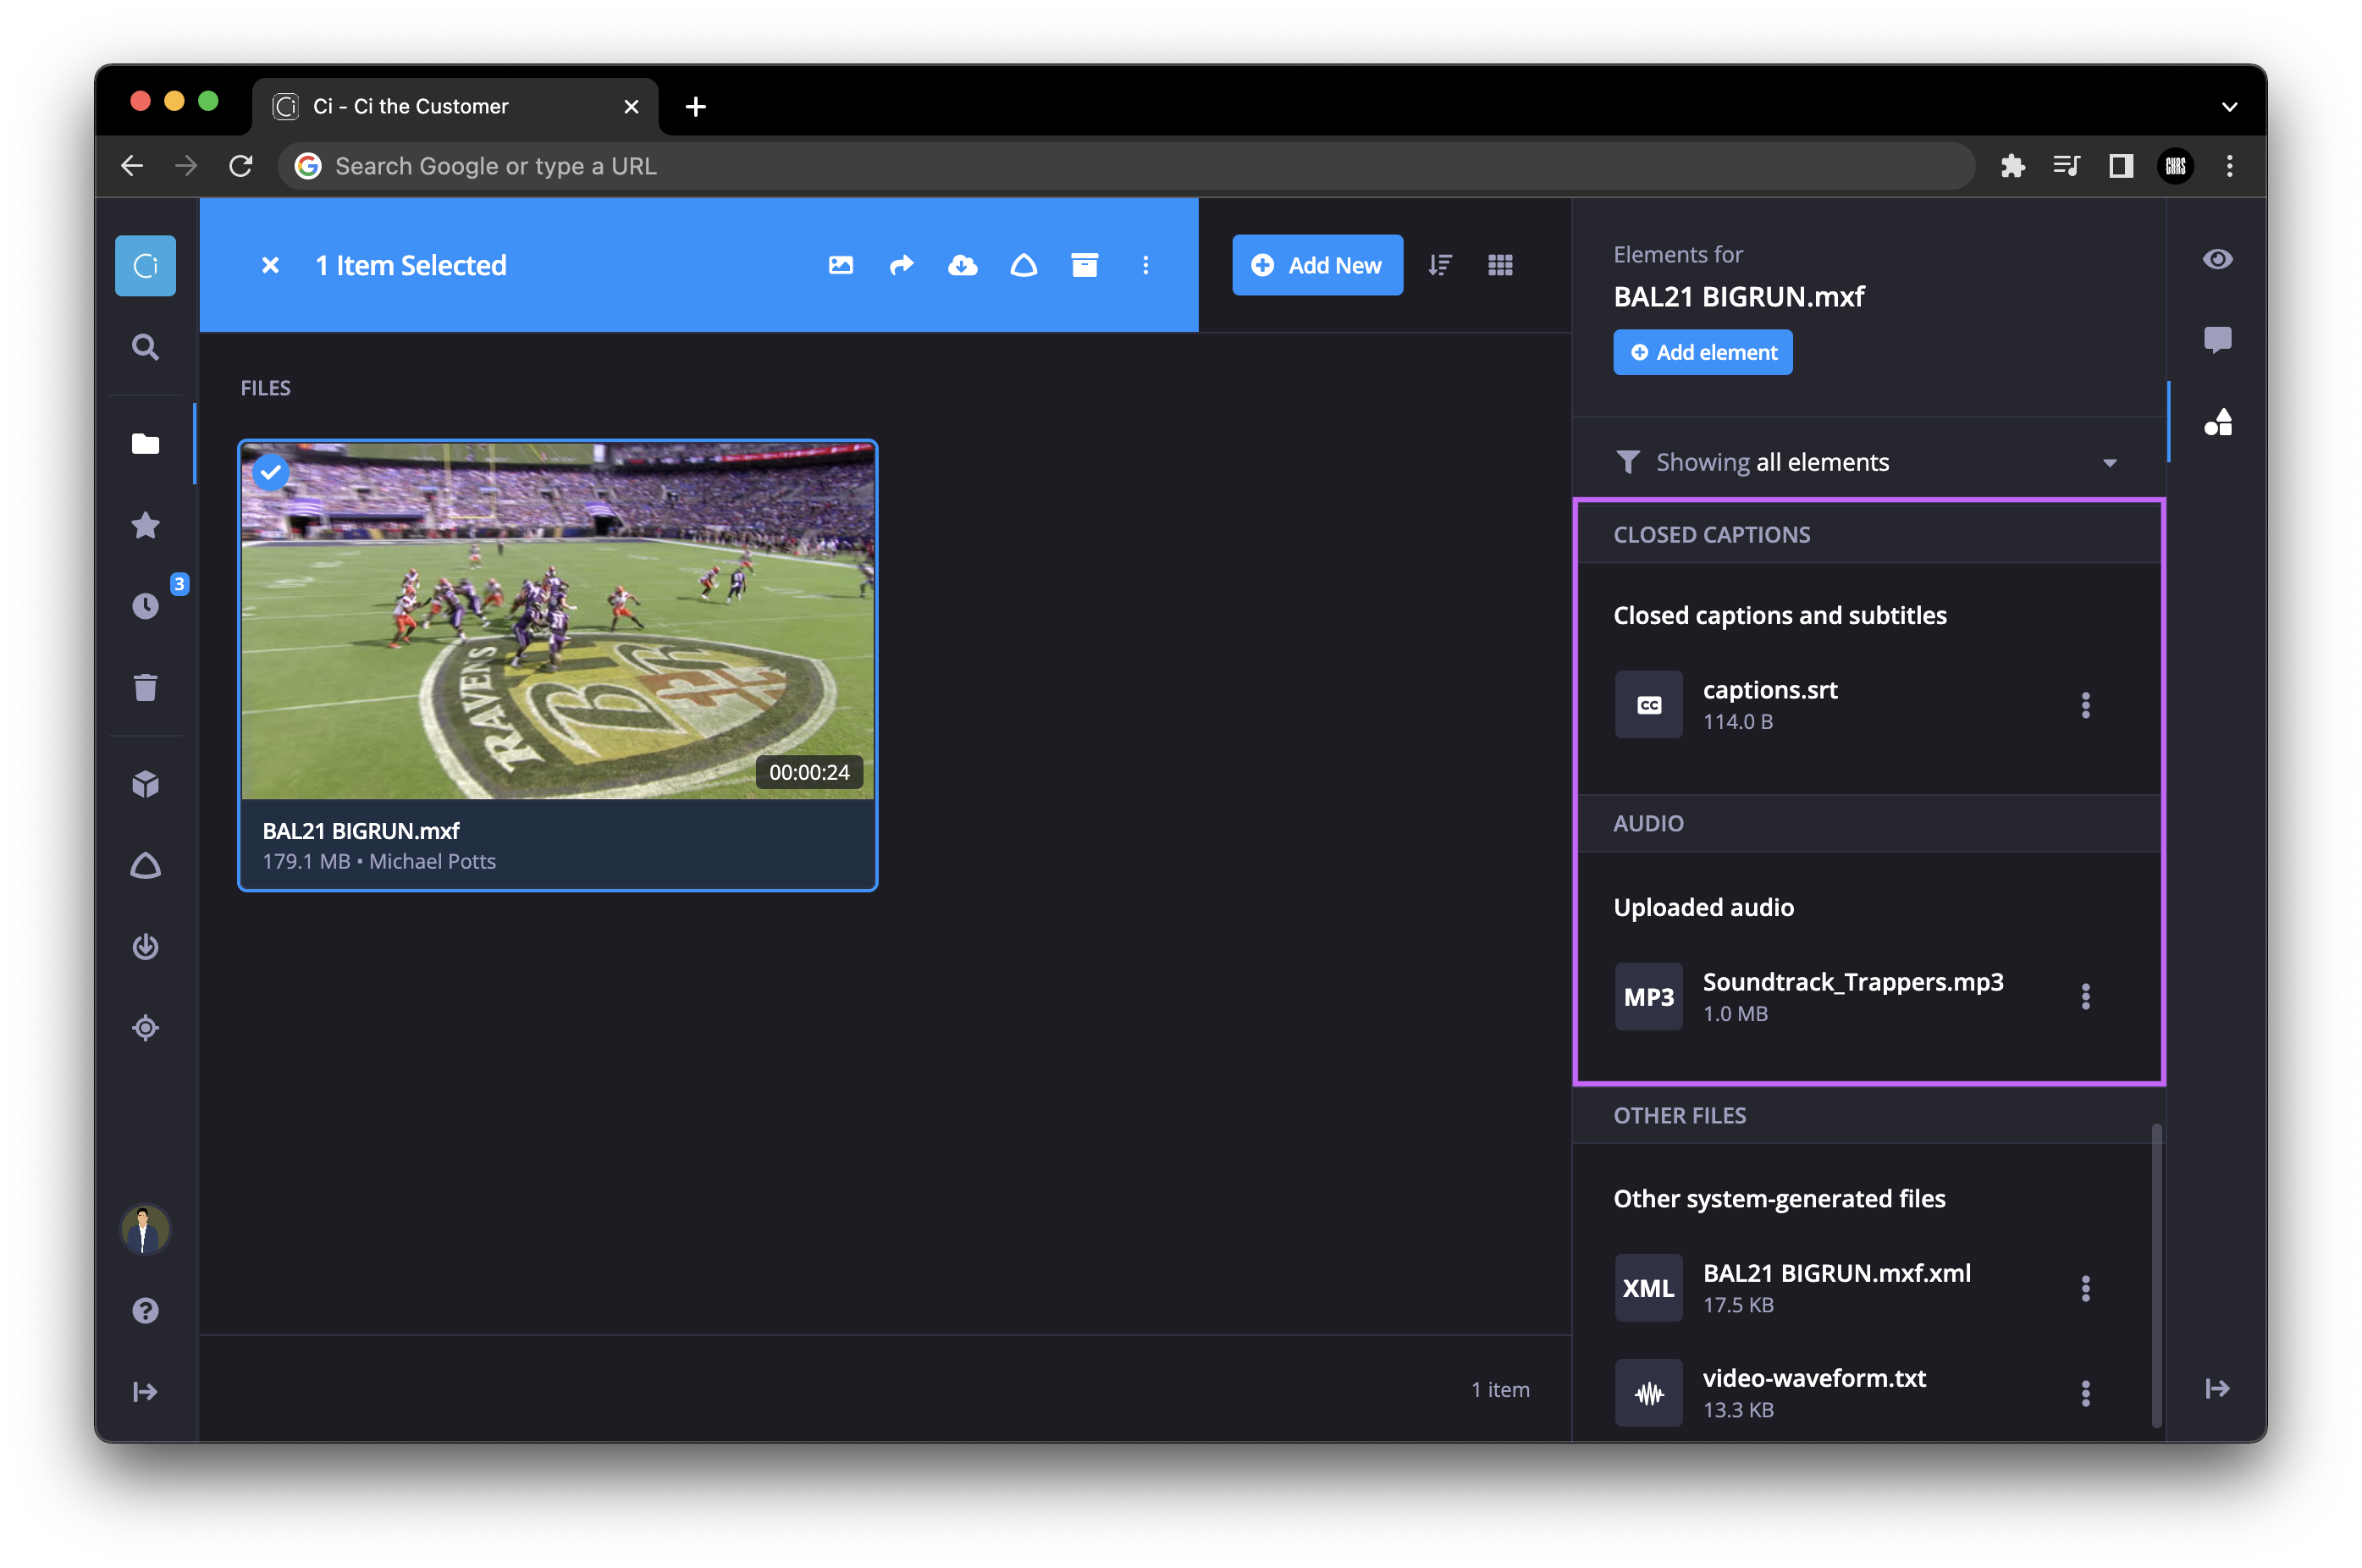2362x1568 pixels.
Task: Switch view with the grid icon
Action: tap(1500, 265)
